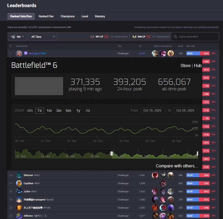Grab the left navigator handle near 20. Oct
This screenshot has width=223, height=219.
tap(112, 154)
